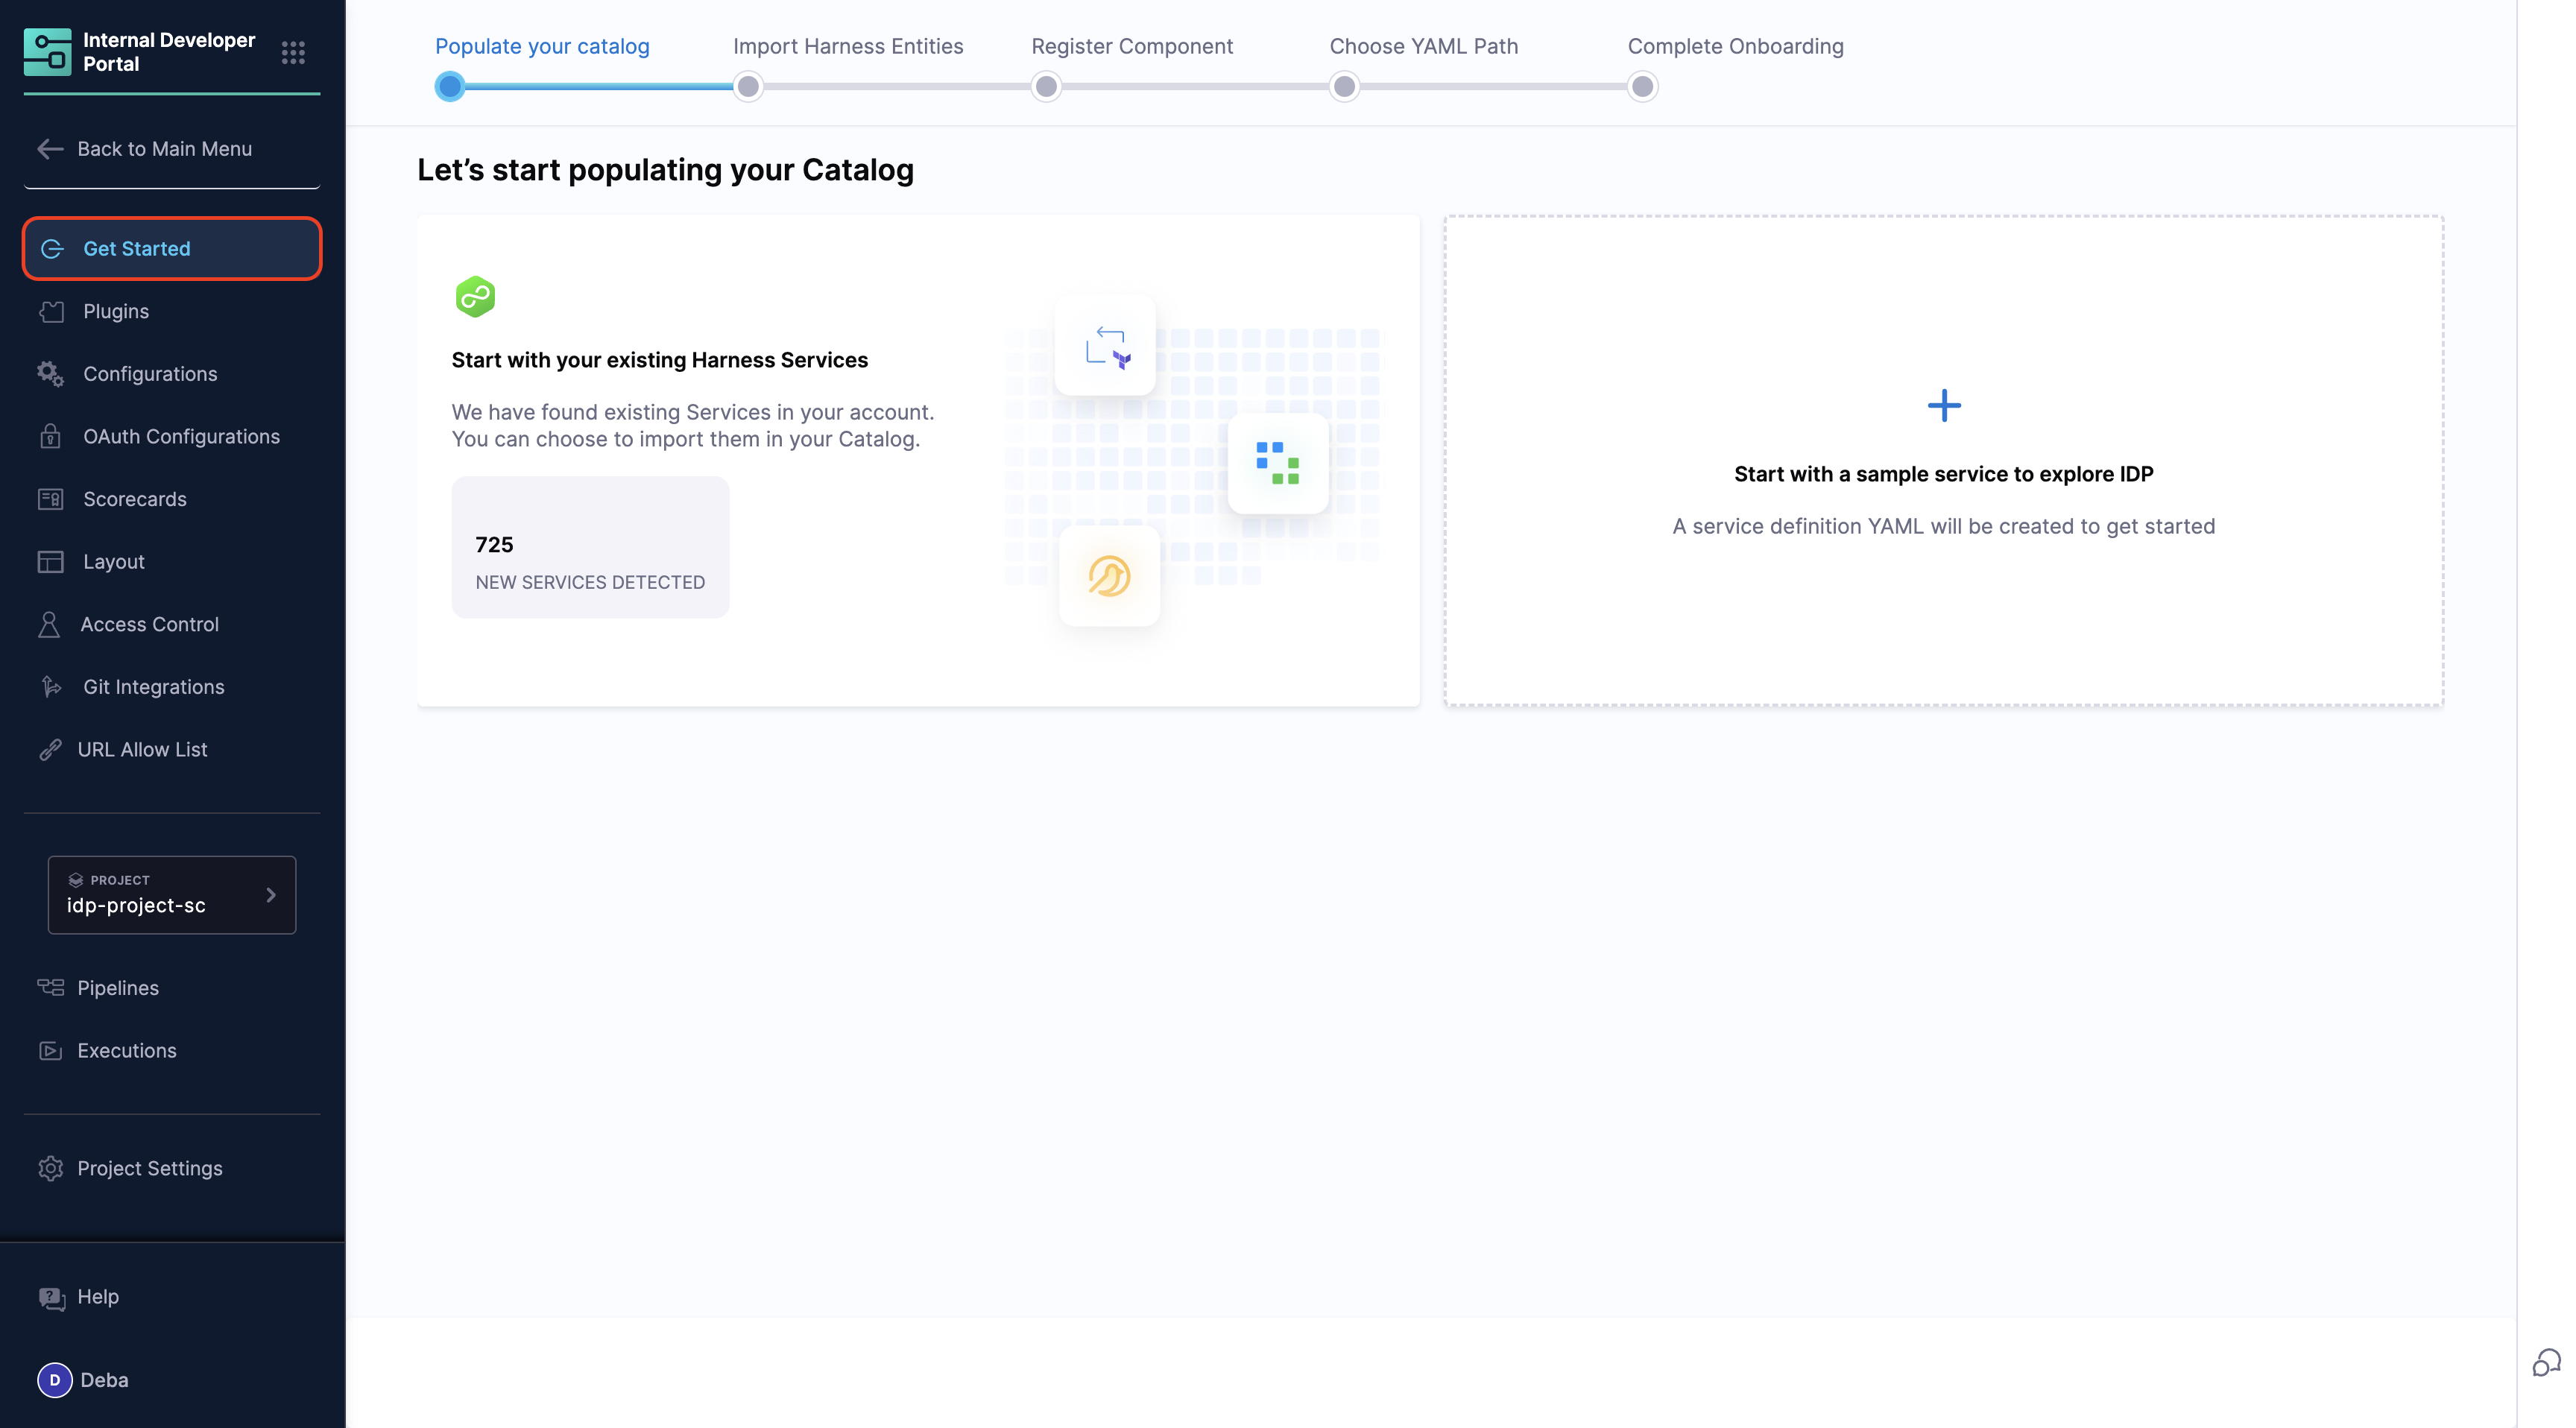Click the Git Integrations branch icon
This screenshot has height=1428, width=2576.
[50, 687]
